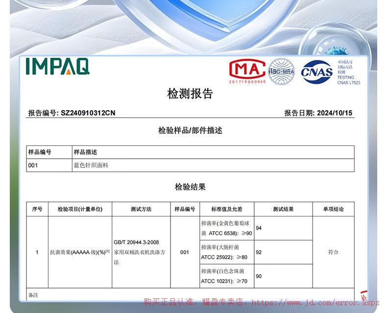Click the 备注 label
This screenshot has height=313, width=387.
coord(33,295)
